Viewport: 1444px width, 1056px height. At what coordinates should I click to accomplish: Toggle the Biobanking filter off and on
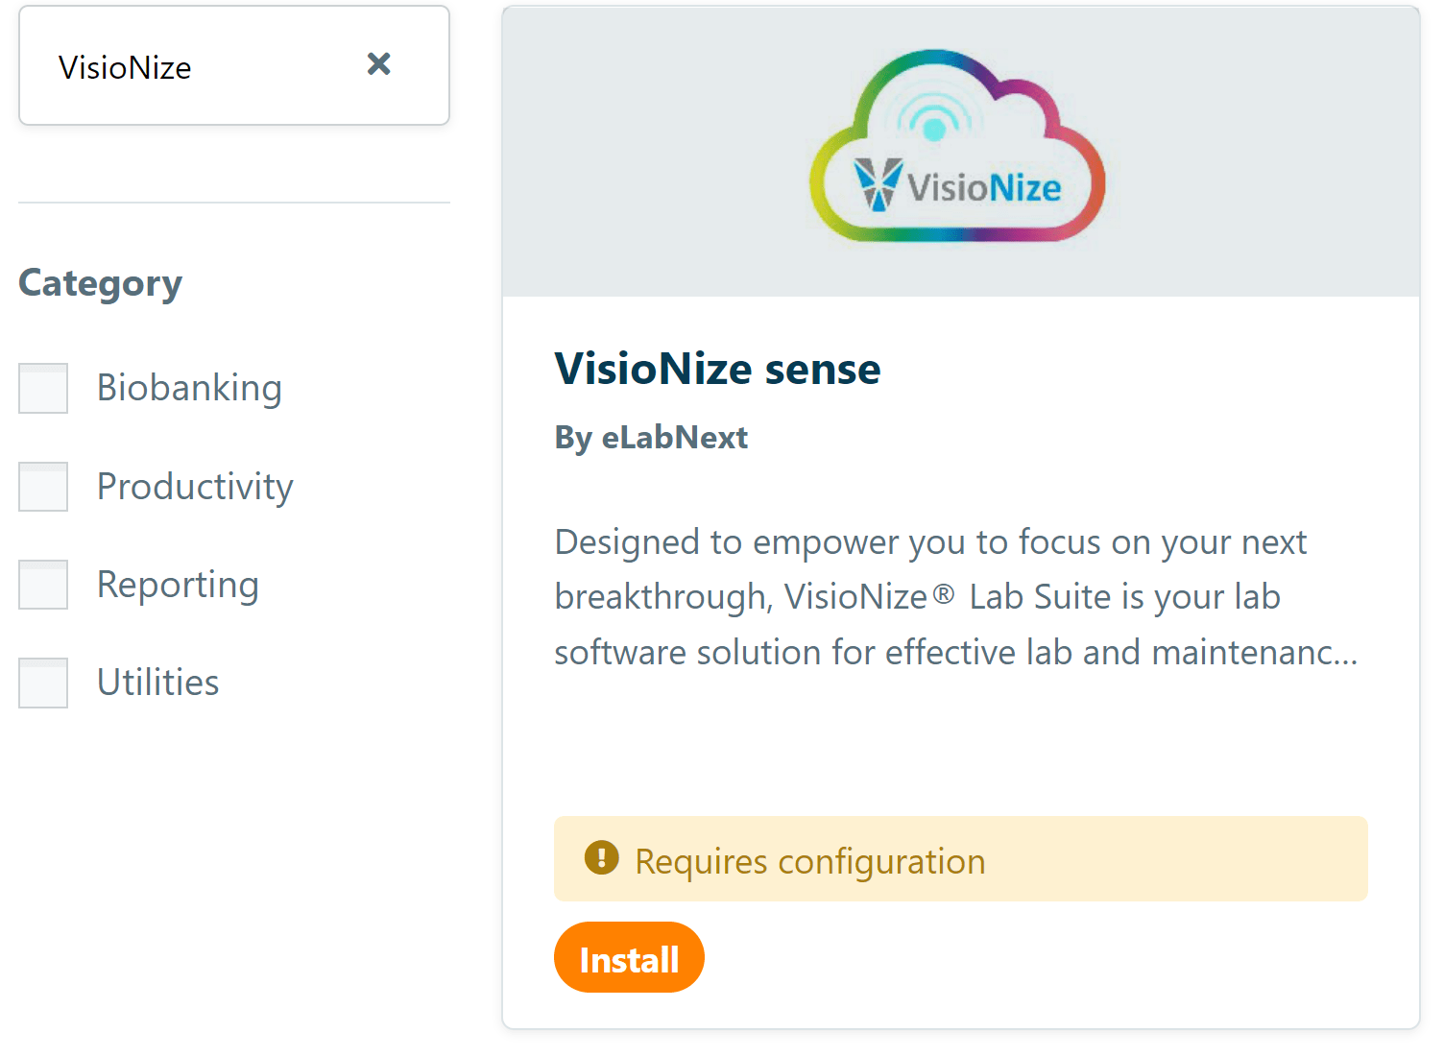tap(42, 388)
